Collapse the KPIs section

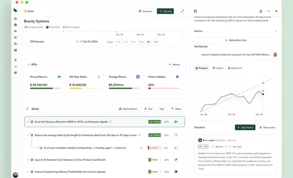[x=29, y=64]
